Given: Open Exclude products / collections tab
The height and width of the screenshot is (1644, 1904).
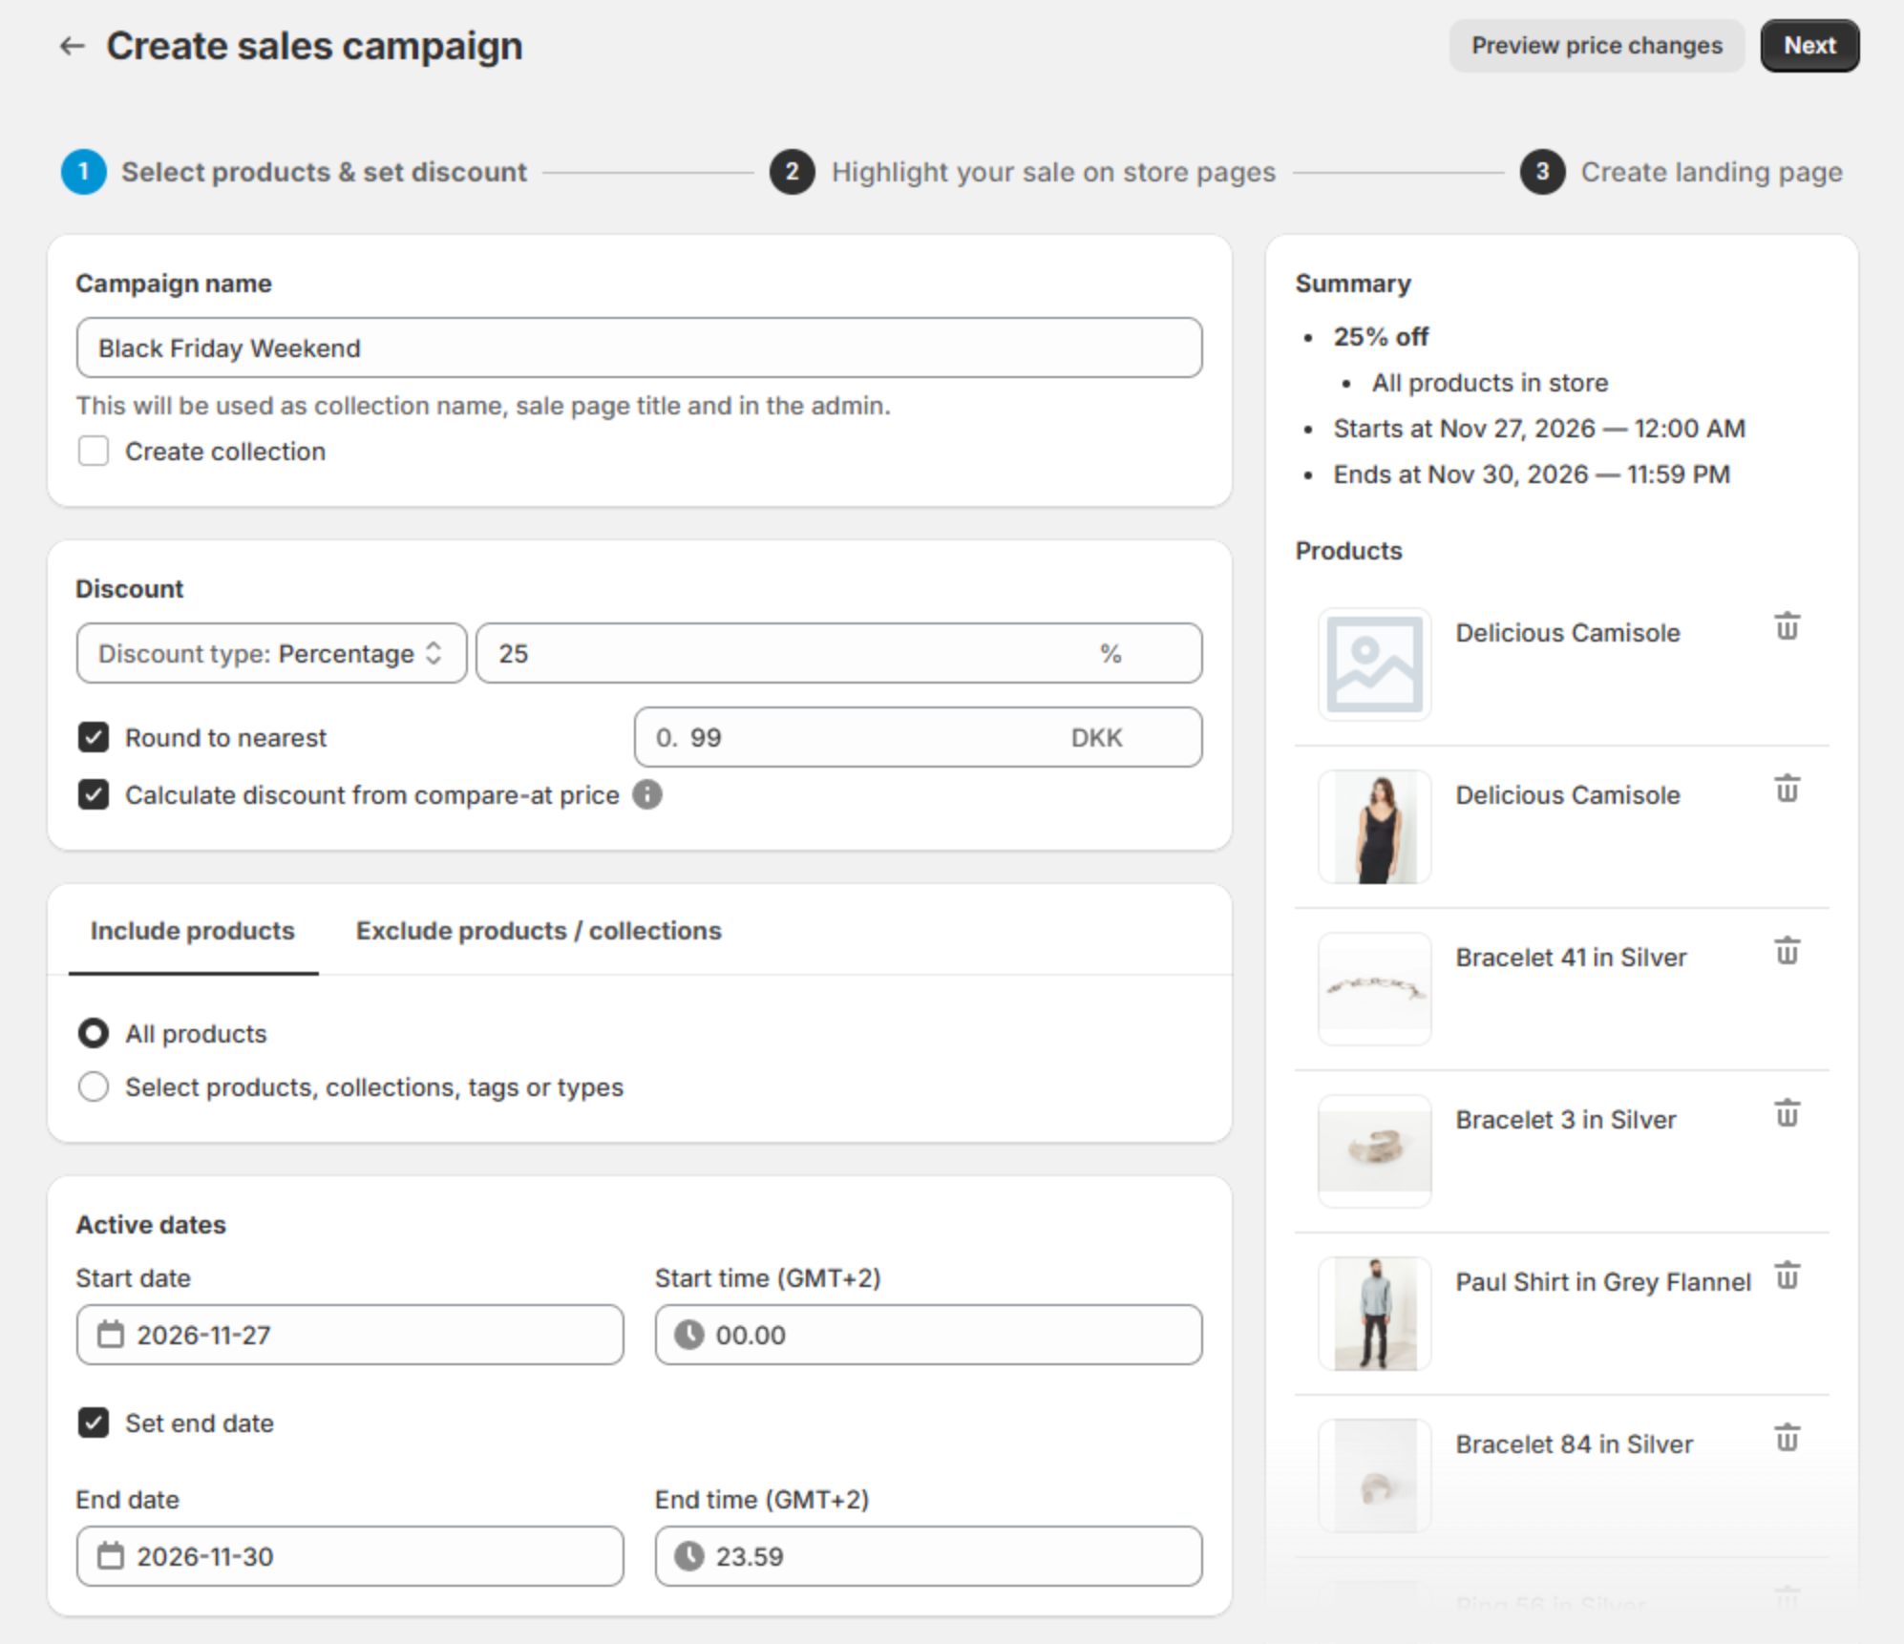Looking at the screenshot, I should (x=539, y=931).
